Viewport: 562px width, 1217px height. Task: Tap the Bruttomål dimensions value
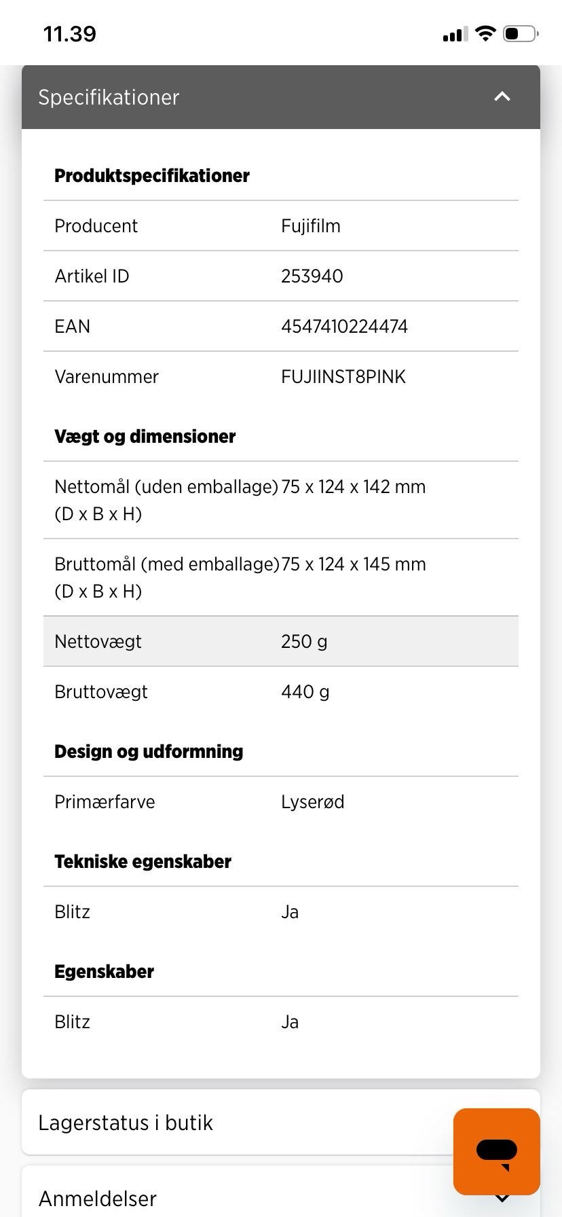point(354,564)
